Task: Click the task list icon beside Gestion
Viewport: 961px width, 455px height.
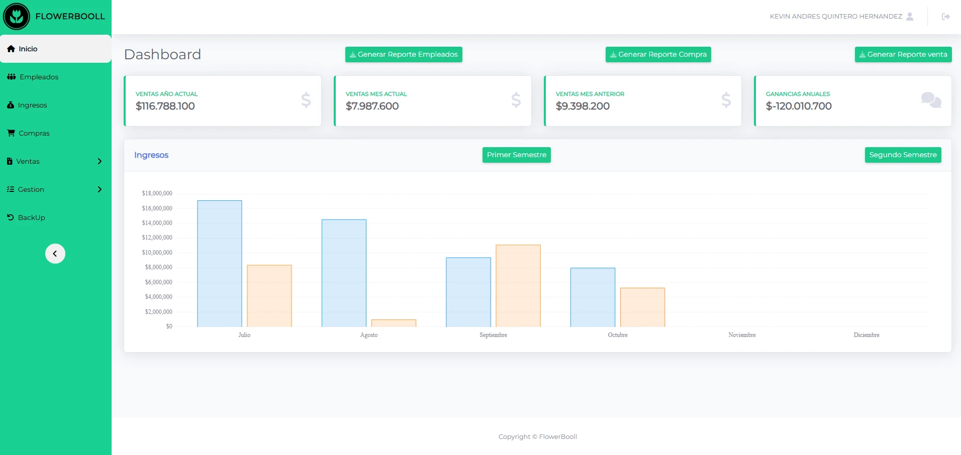Action: (11, 189)
